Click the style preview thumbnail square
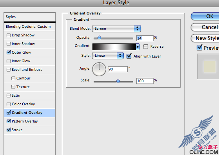Image resolution: width=219 pixels, height=155 pixels. tap(210, 67)
